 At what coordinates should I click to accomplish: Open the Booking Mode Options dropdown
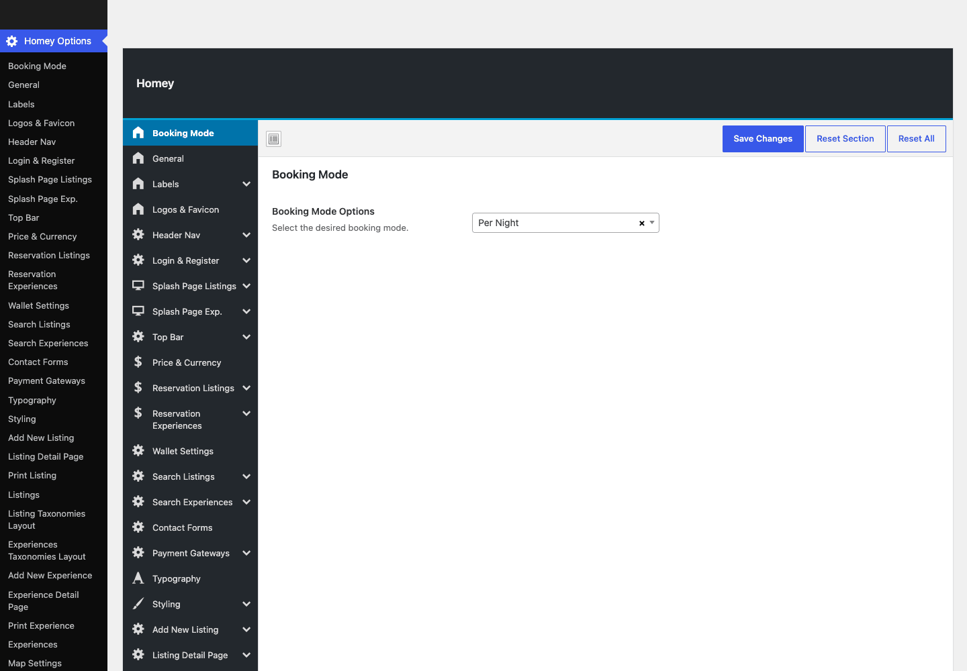[565, 223]
